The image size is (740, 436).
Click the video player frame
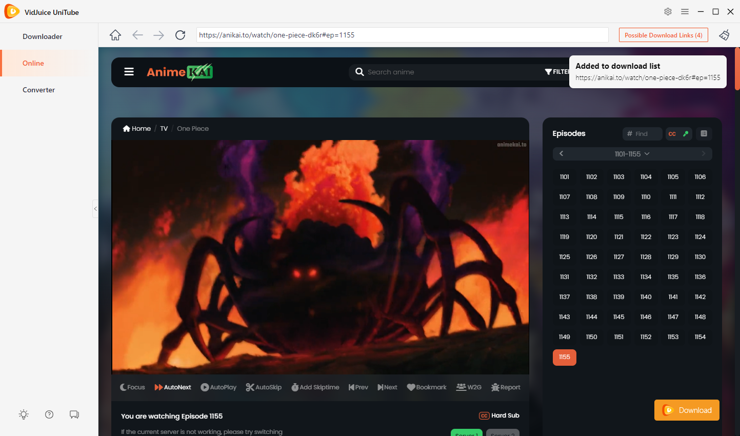(x=321, y=257)
